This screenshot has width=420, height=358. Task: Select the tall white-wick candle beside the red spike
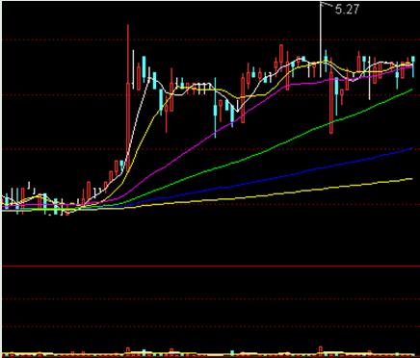[133, 69]
